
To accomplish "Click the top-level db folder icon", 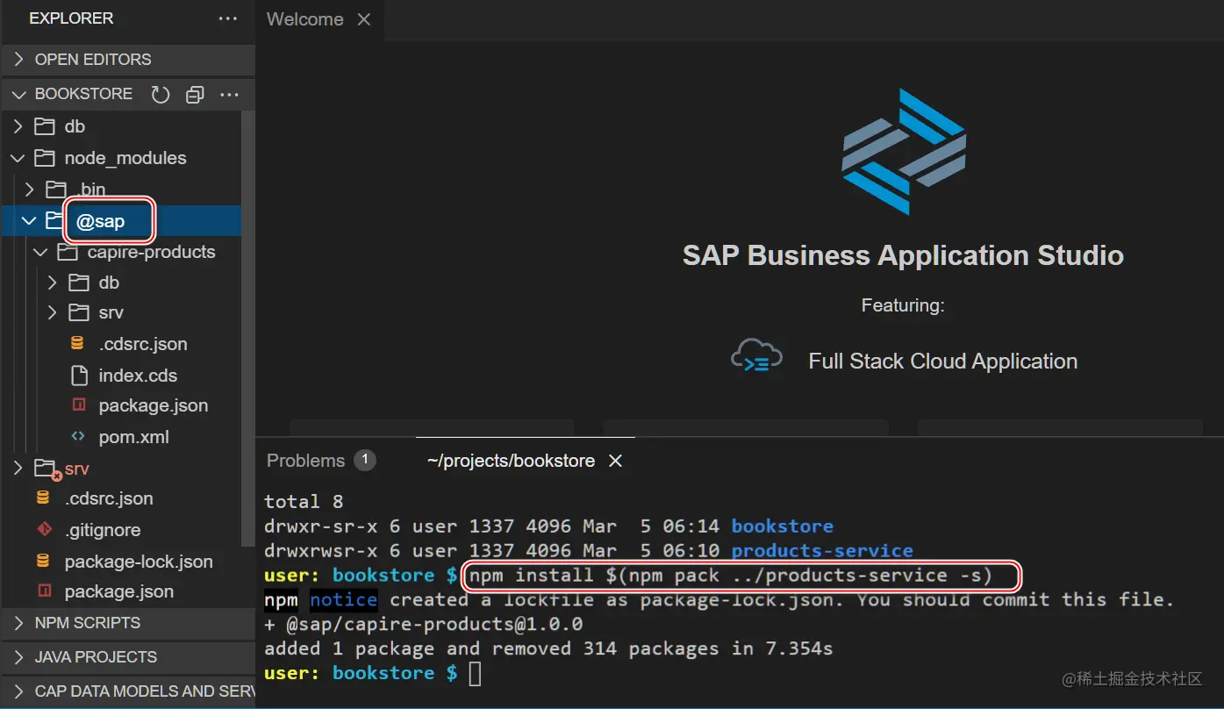I will (44, 126).
